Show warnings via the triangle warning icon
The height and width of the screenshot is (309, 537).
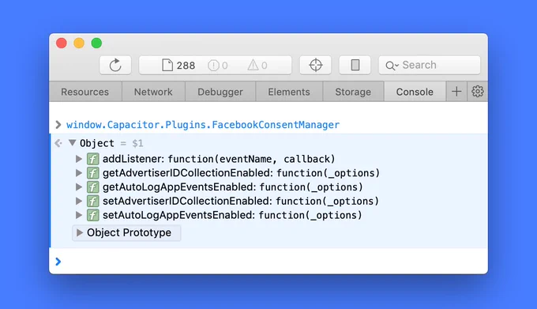click(253, 65)
